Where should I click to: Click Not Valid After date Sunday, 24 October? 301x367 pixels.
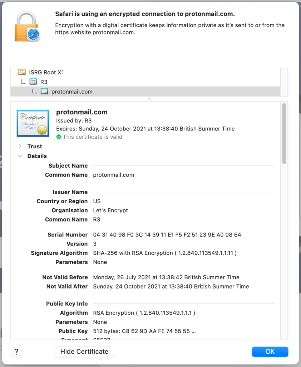tap(171, 286)
